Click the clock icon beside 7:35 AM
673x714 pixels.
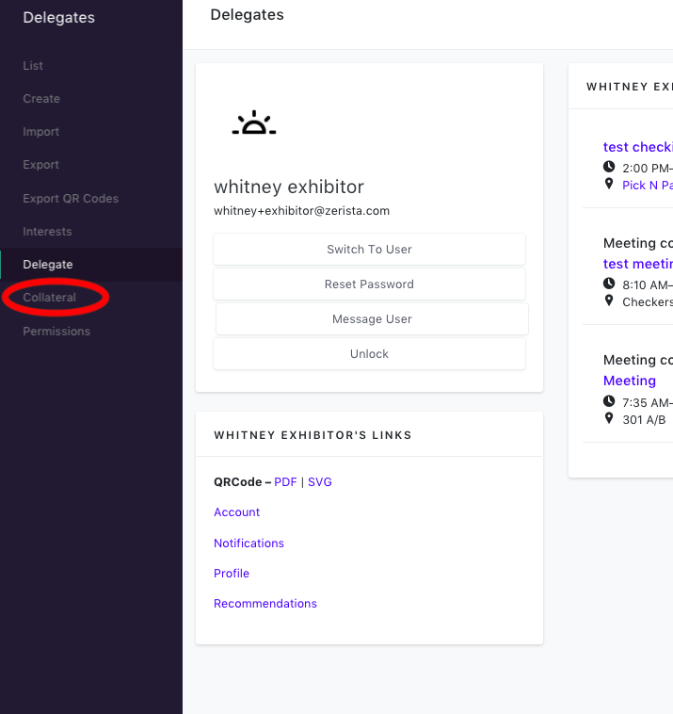609,401
